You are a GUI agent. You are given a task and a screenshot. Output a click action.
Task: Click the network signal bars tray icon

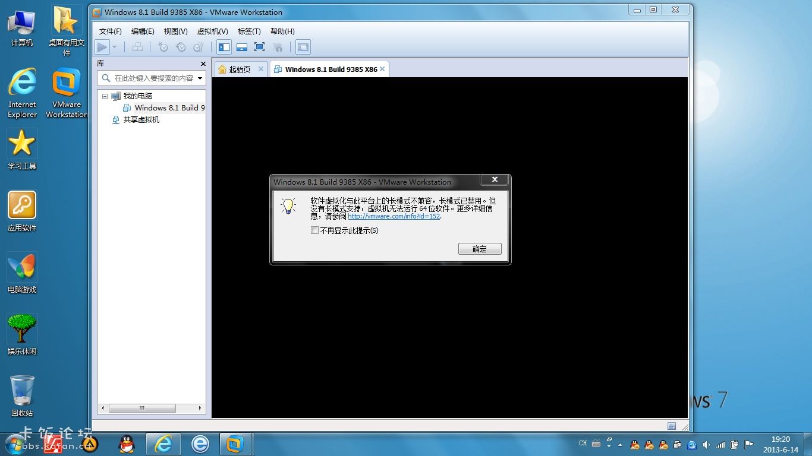720,444
